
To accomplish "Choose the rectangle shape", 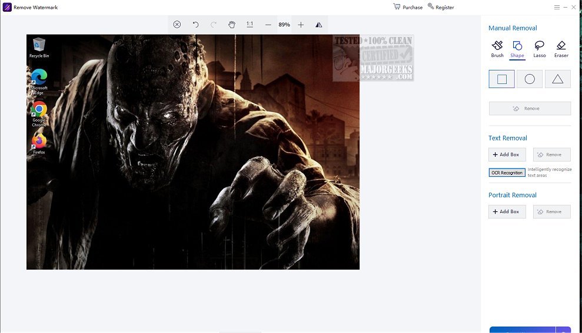I will [x=502, y=79].
